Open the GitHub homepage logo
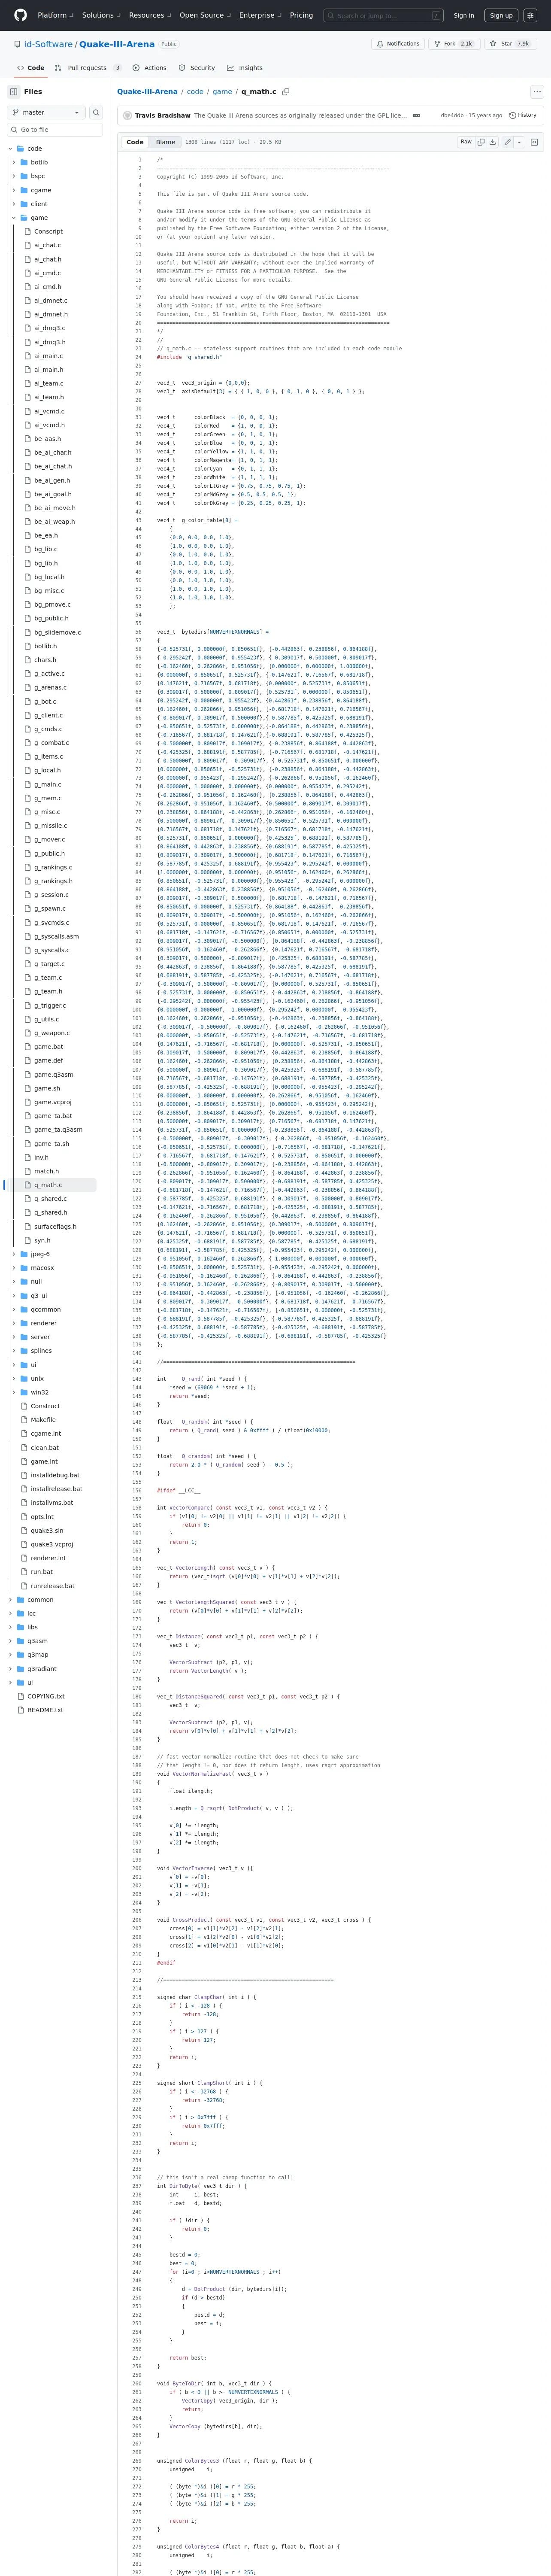 20,15
